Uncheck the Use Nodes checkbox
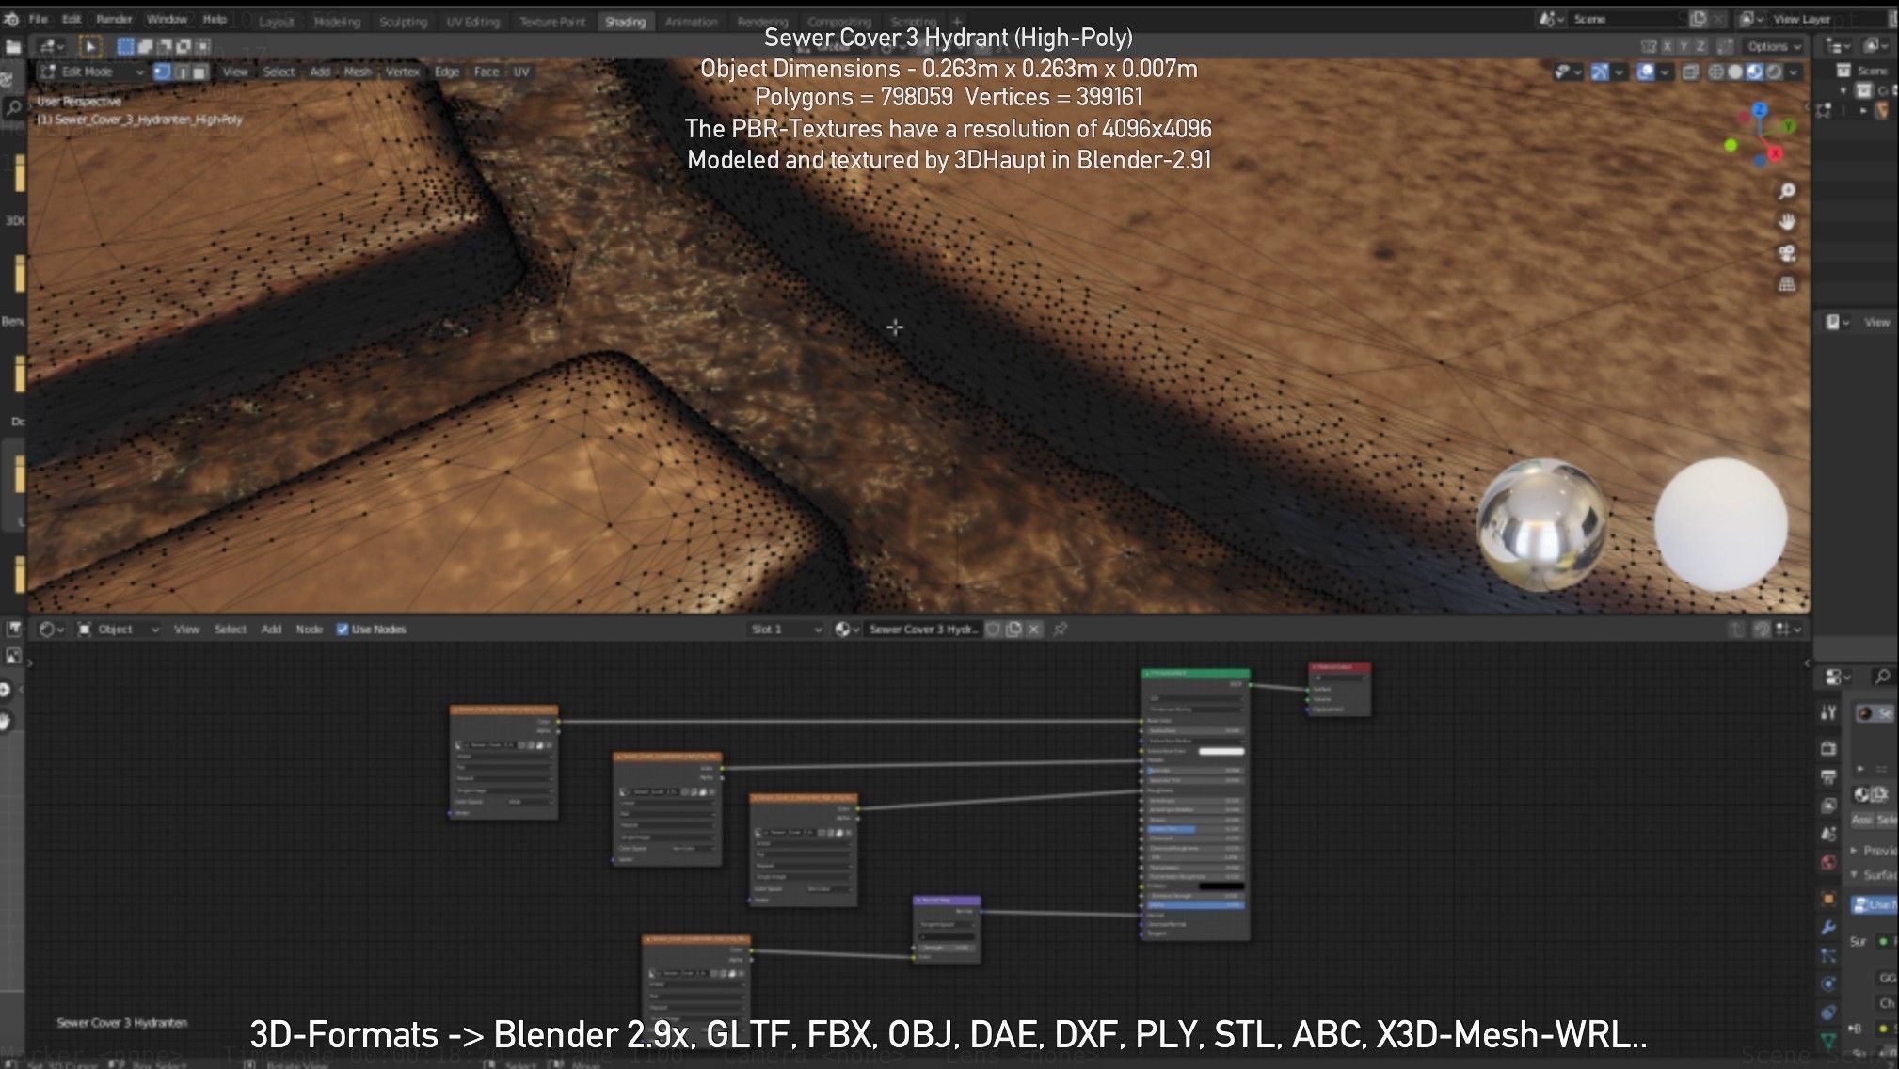 point(343,630)
